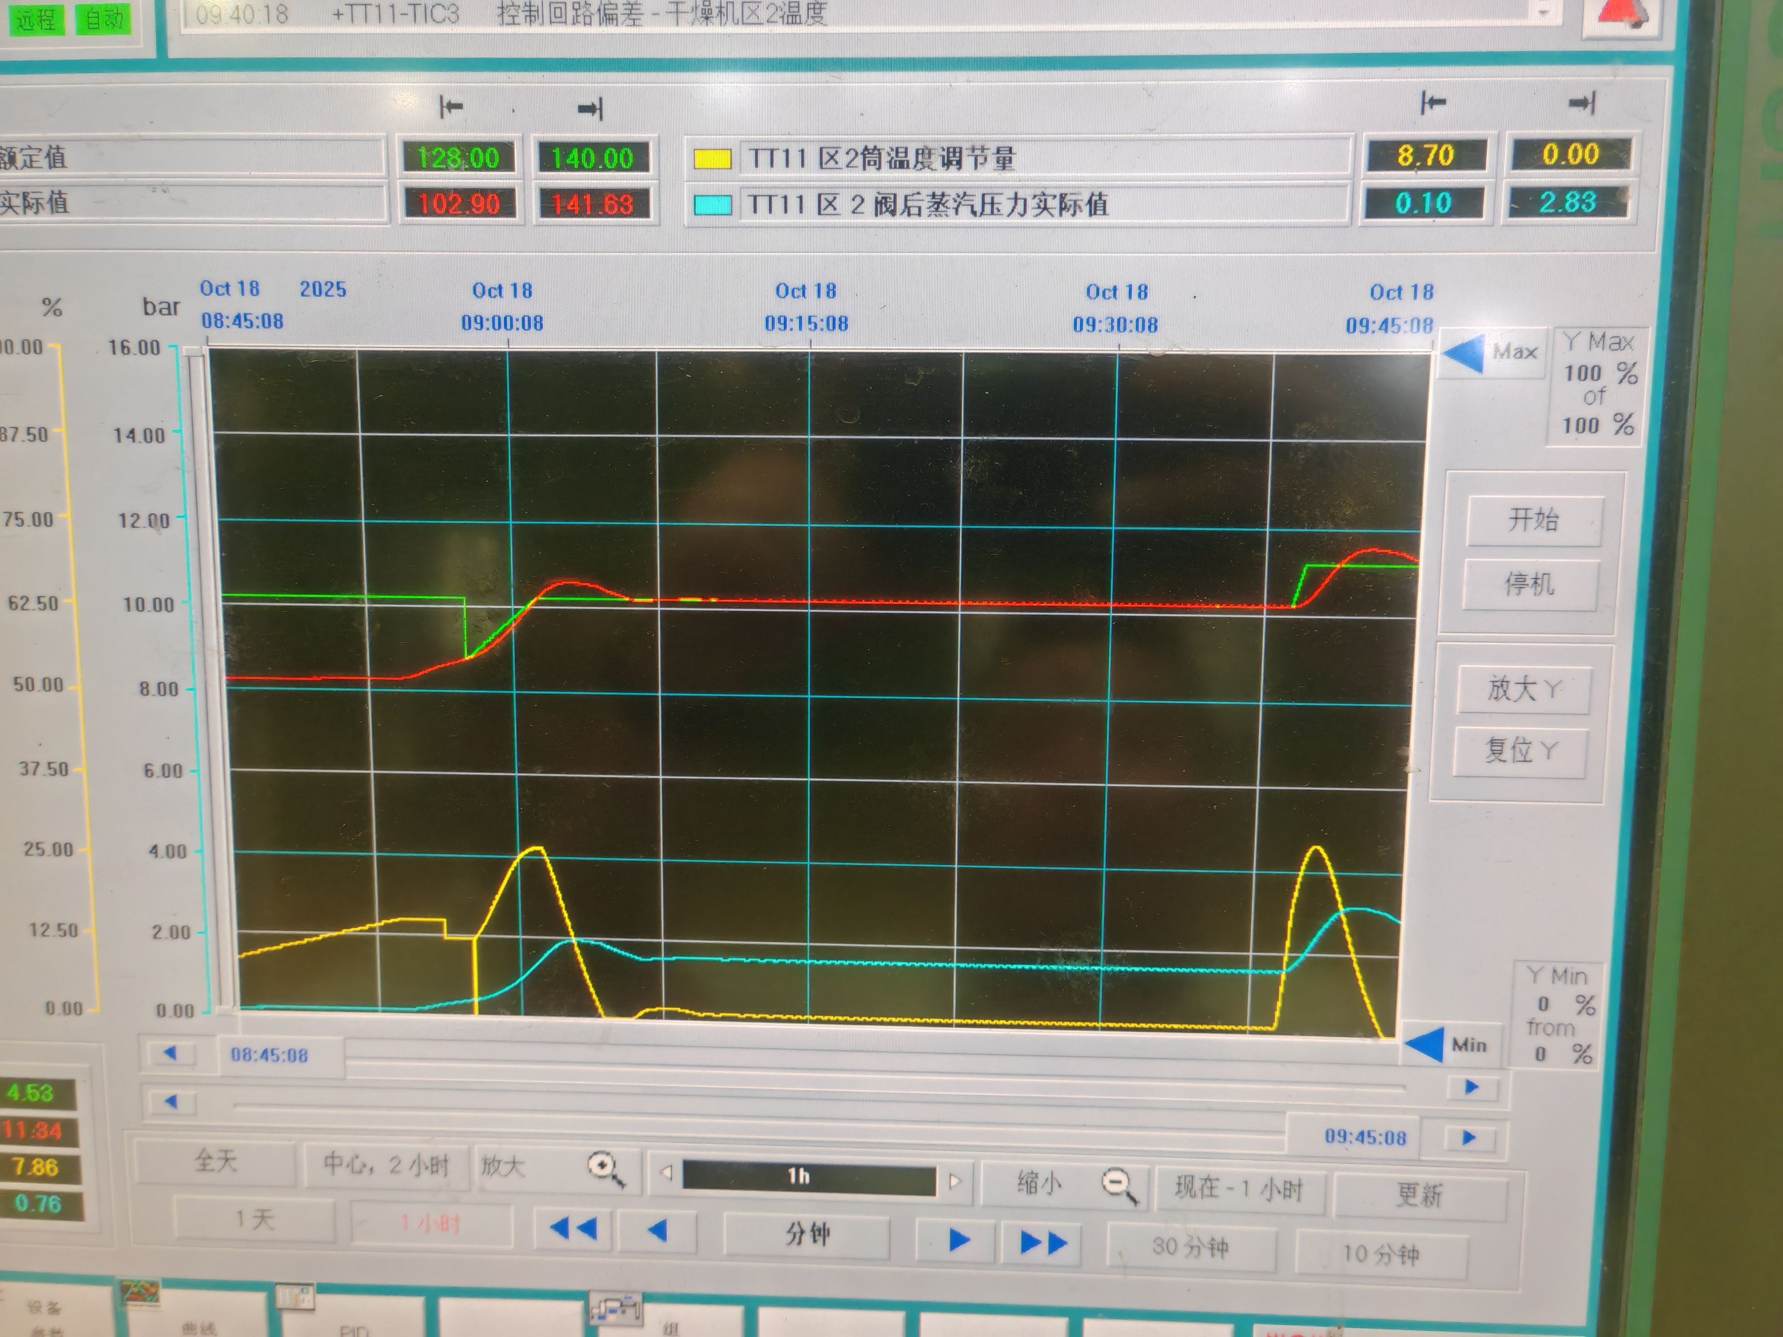Step forward with single right arrow
The height and width of the screenshot is (1337, 1783).
[959, 1240]
